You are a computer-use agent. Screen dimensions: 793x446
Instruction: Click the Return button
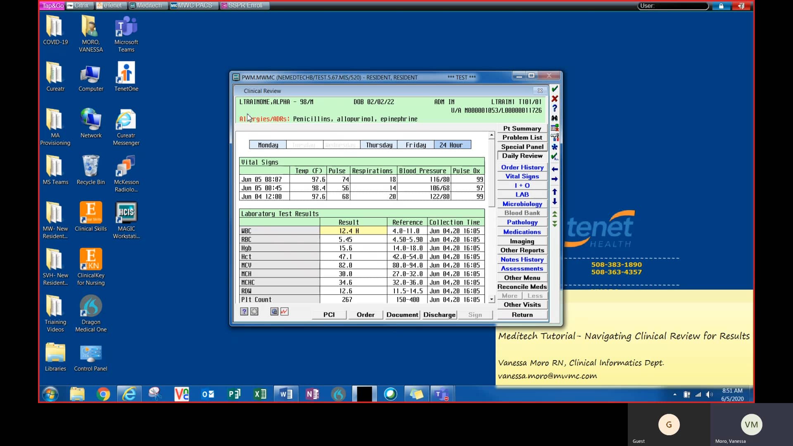coord(522,315)
